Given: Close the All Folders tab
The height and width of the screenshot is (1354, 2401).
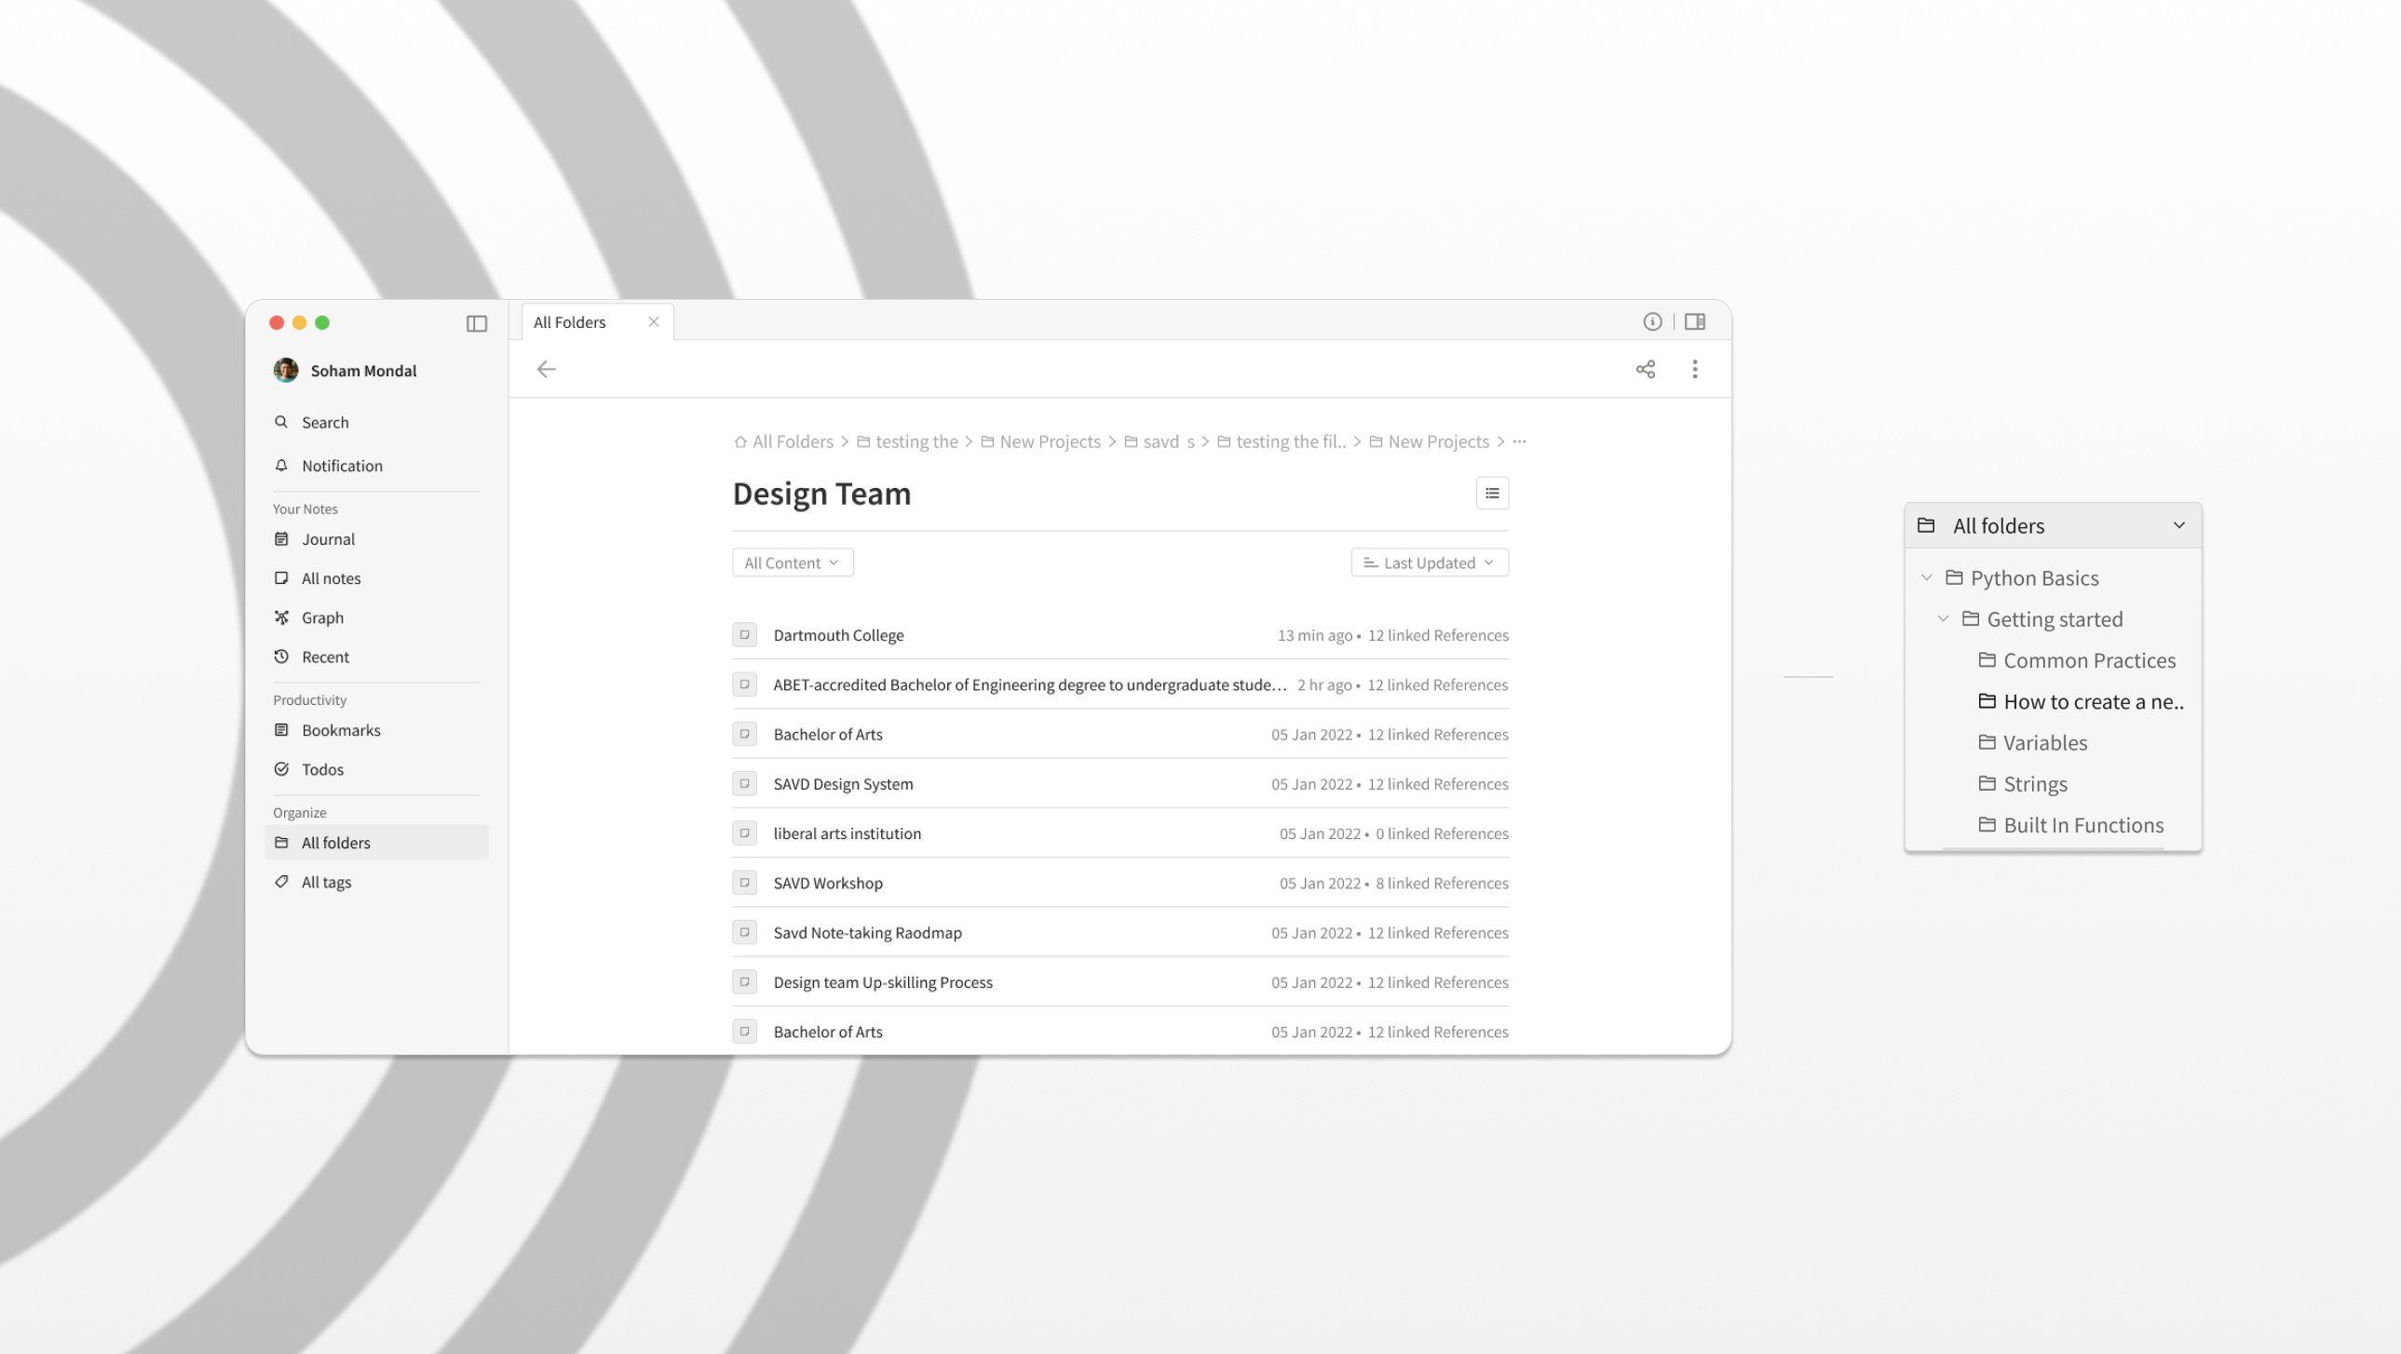Looking at the screenshot, I should click(654, 321).
